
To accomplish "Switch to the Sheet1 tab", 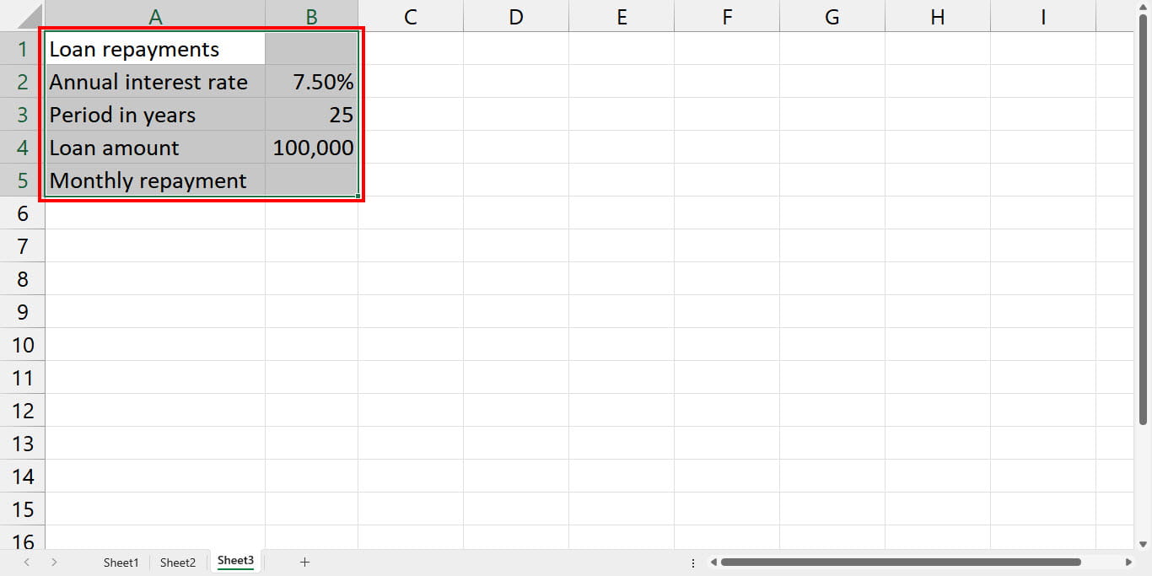I will (x=121, y=562).
